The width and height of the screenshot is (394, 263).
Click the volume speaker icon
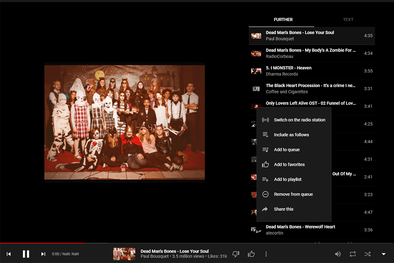[x=337, y=254]
